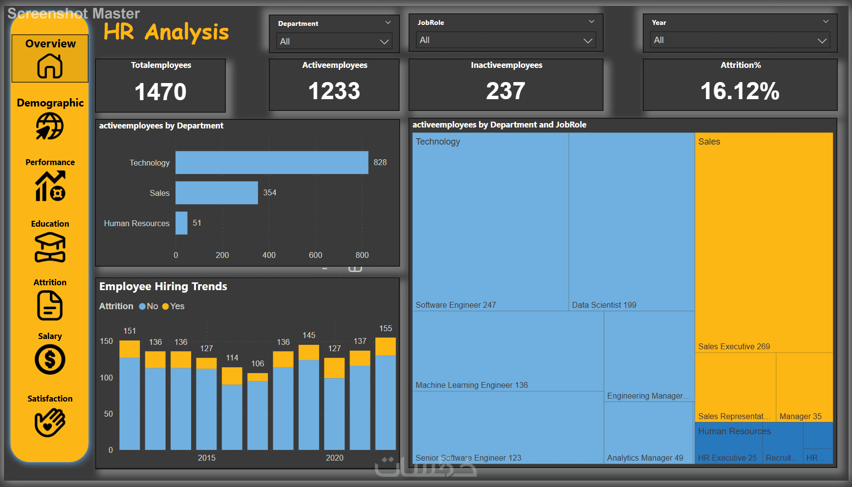Expand the Year All dropdown
The width and height of the screenshot is (852, 487).
tap(740, 40)
